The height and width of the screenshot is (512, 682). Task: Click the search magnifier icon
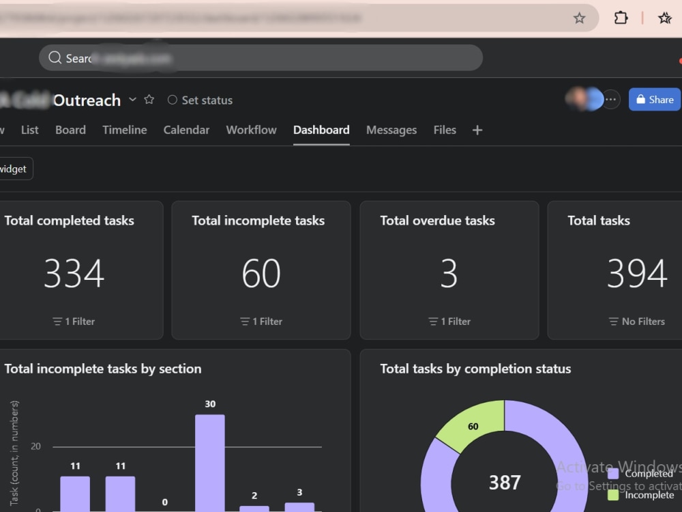[55, 58]
